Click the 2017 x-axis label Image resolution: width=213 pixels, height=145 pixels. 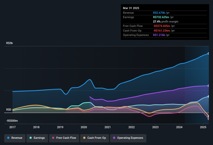pyautogui.click(x=12, y=127)
